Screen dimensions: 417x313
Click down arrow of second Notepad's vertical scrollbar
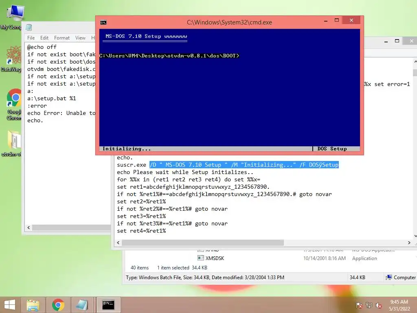tap(415, 236)
